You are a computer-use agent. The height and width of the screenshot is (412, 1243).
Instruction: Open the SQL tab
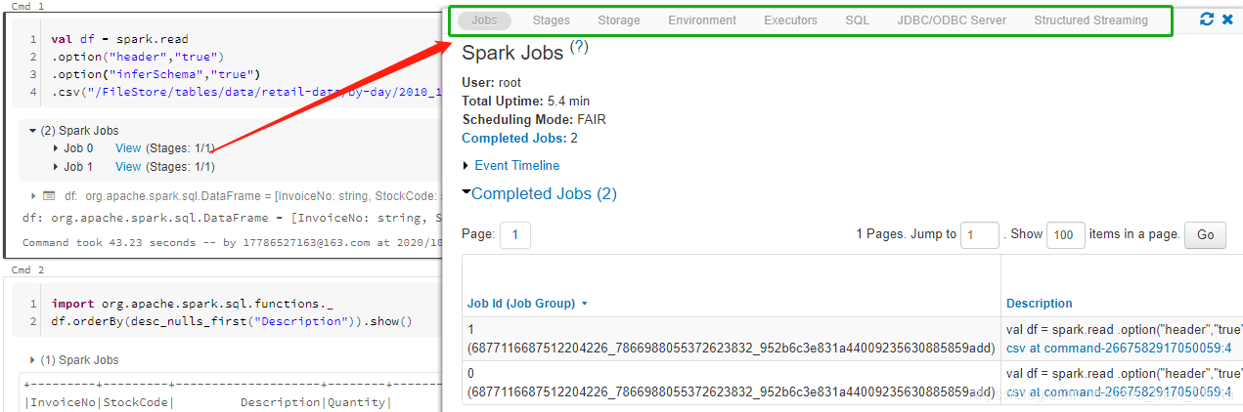point(857,21)
